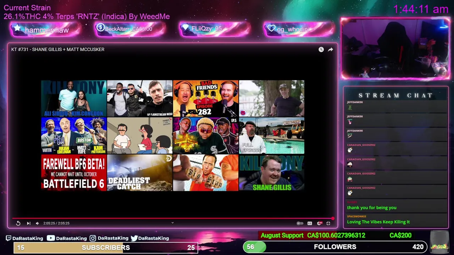
Task: Open the man by tree thumbnail video
Action: pyautogui.click(x=272, y=98)
